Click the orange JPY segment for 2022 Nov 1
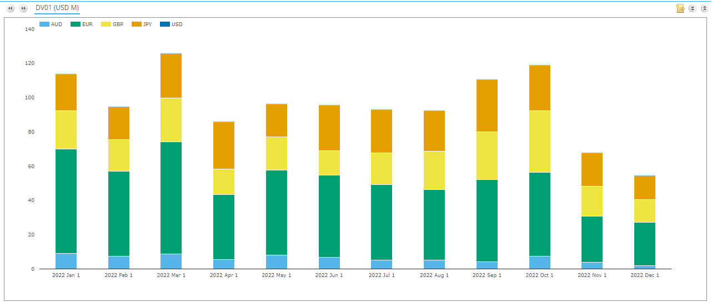Viewport: 712px width, 302px height. (x=592, y=169)
